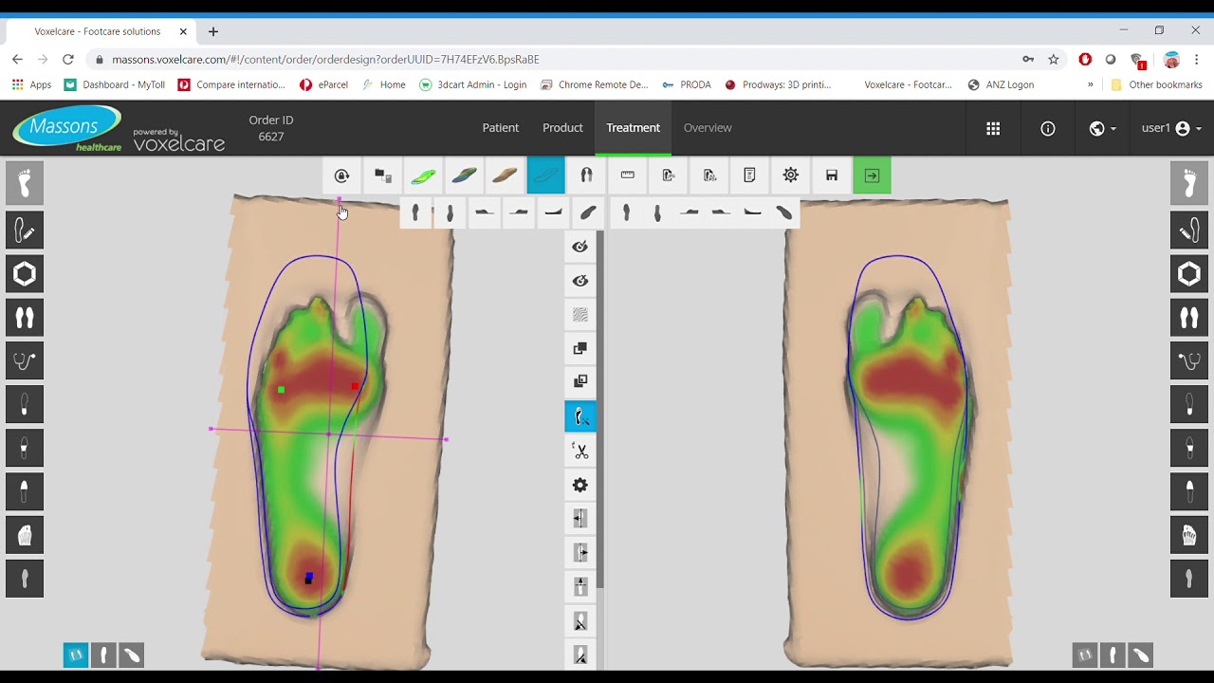Image resolution: width=1214 pixels, height=683 pixels.
Task: Open the gear settings in top toolbar
Action: [x=791, y=175]
